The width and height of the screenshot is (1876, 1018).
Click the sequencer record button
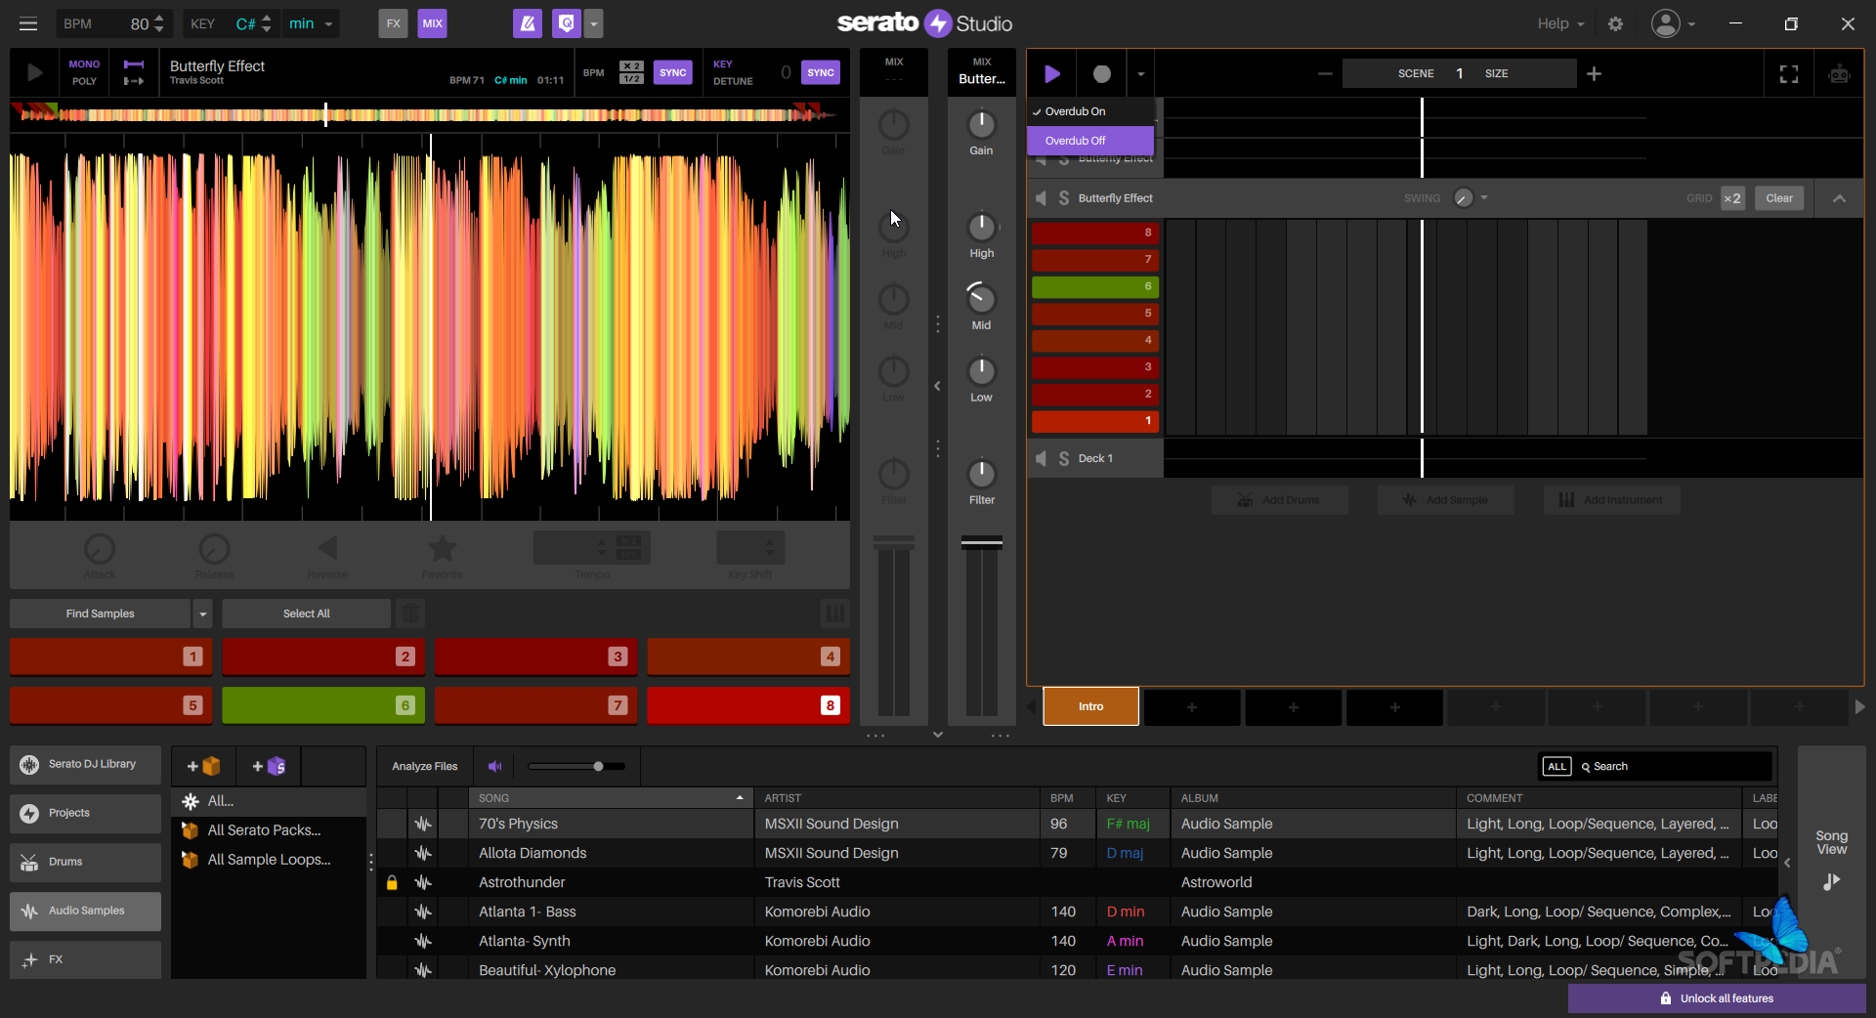(x=1101, y=73)
